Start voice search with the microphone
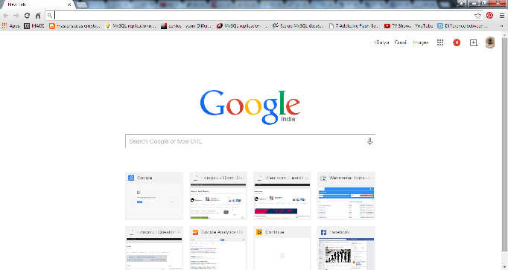 coord(369,141)
